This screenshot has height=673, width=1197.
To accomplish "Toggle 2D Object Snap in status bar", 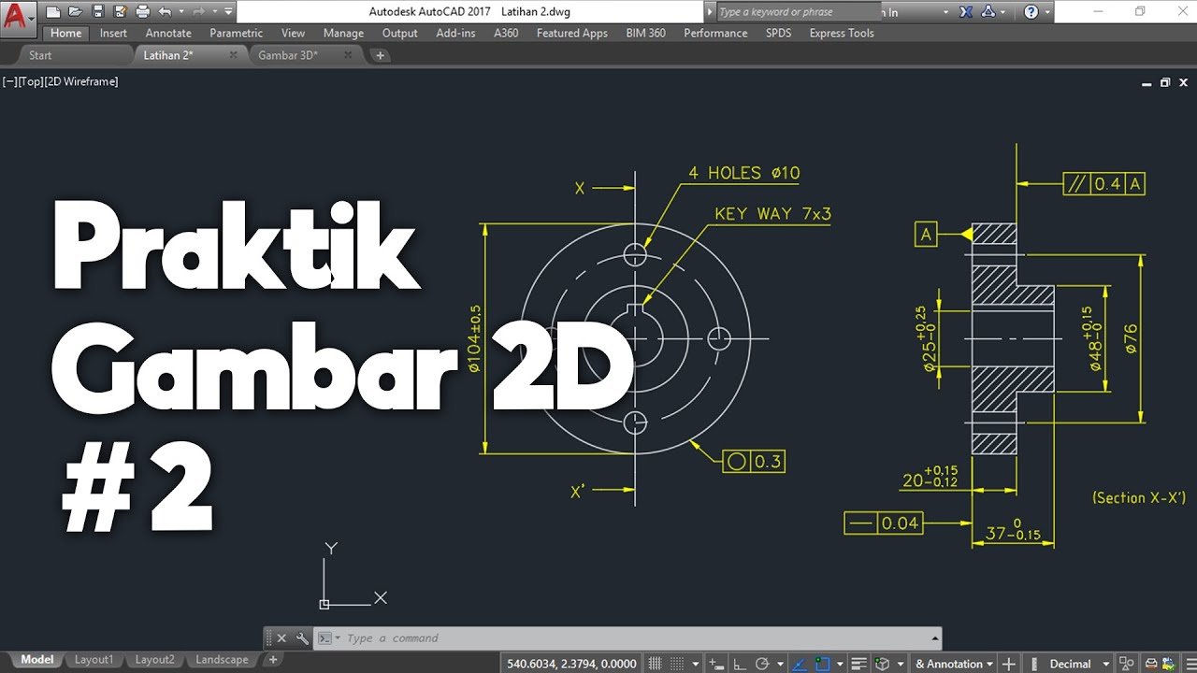I will coord(823,664).
